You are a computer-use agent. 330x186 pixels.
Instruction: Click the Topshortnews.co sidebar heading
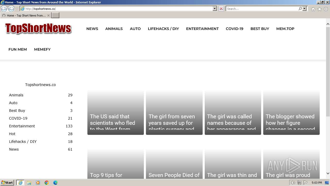(40, 85)
